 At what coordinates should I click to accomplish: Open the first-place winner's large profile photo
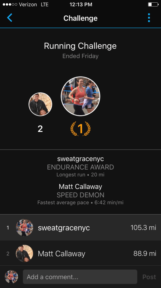pos(80,96)
